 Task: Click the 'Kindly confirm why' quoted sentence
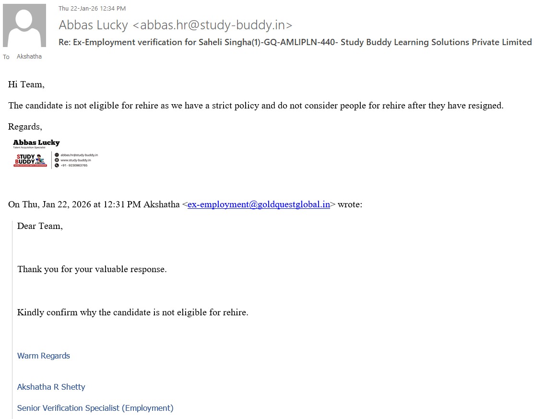point(133,312)
